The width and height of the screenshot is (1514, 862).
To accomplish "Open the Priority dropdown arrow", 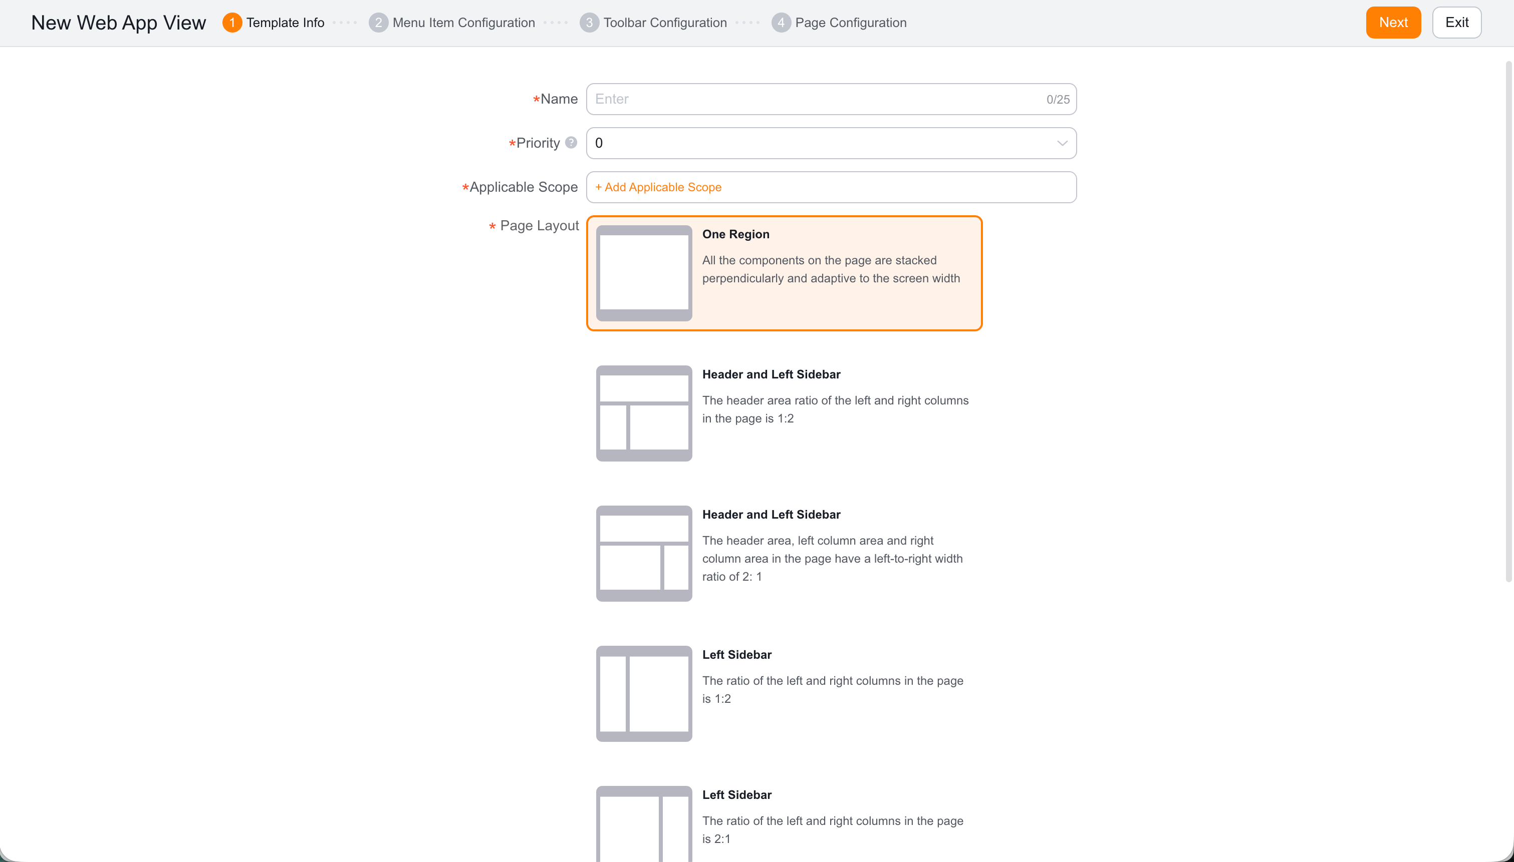I will click(x=1062, y=143).
